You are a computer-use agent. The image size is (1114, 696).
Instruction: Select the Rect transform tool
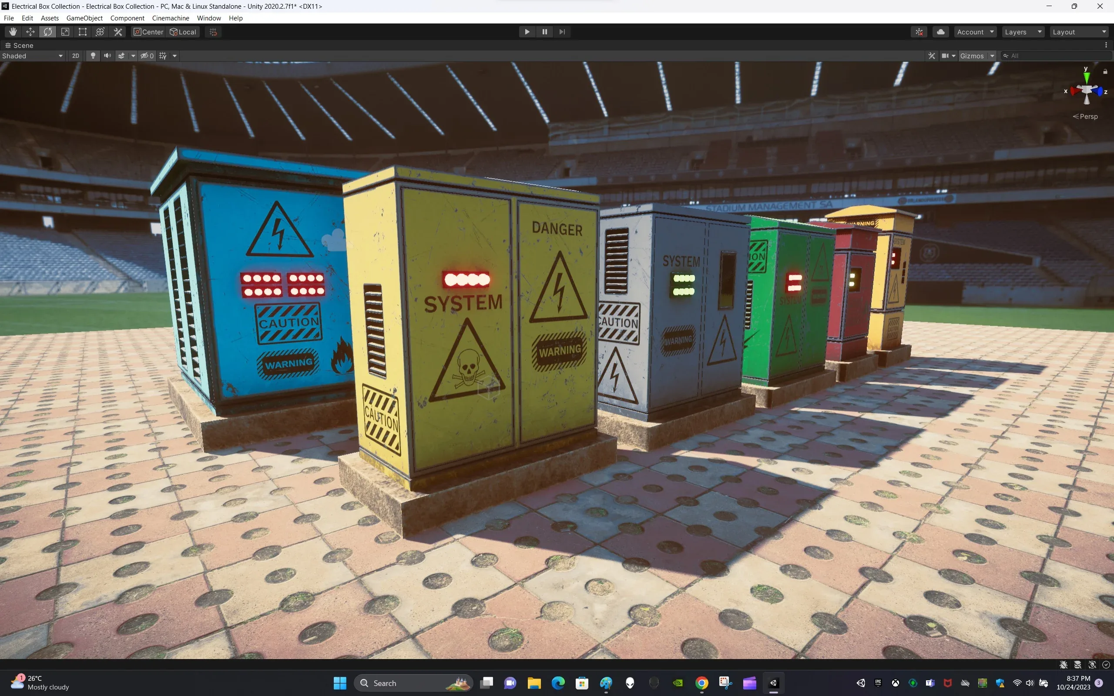coord(83,32)
